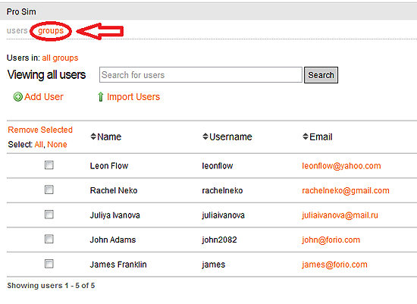Check the box for Juliya Ivanova
Viewport: 417px width, 304px height.
click(x=49, y=215)
